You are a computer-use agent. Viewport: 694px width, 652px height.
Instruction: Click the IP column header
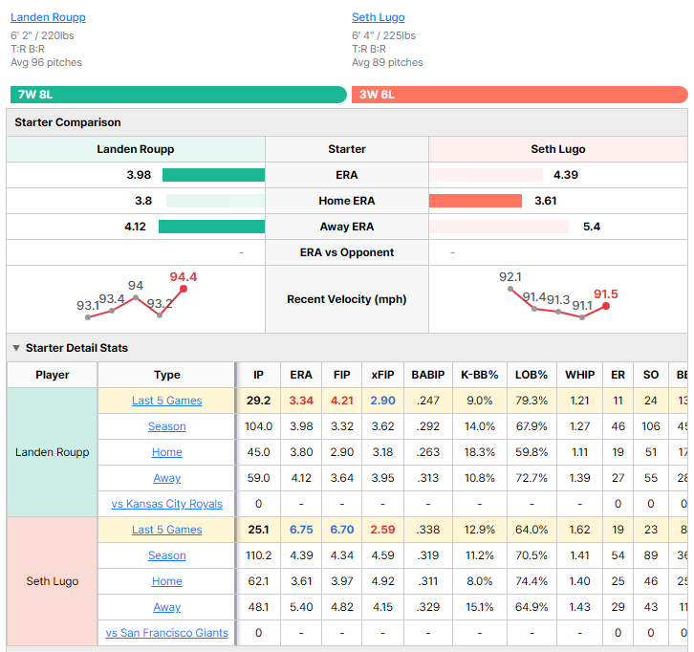258,375
